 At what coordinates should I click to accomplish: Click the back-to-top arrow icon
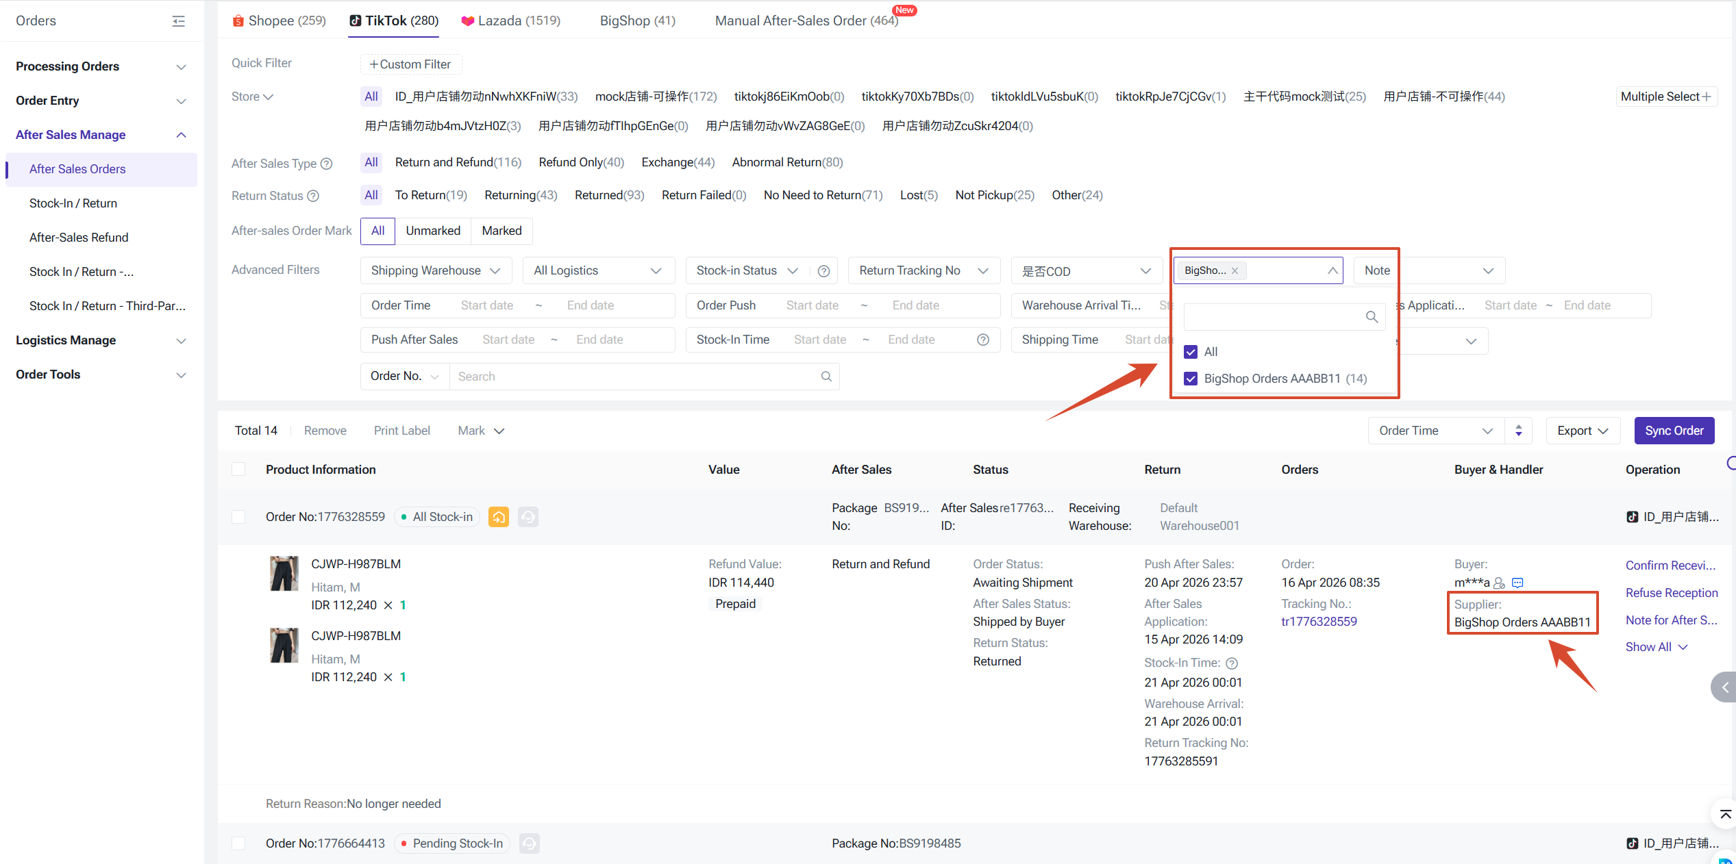tap(1725, 814)
